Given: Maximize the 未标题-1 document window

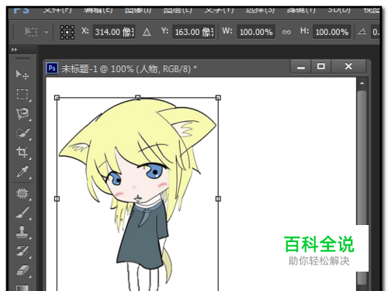Looking at the screenshot, I should [x=321, y=67].
